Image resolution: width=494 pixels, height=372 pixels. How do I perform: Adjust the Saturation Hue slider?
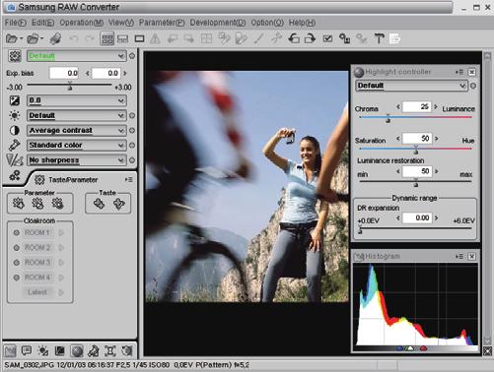pos(415,150)
